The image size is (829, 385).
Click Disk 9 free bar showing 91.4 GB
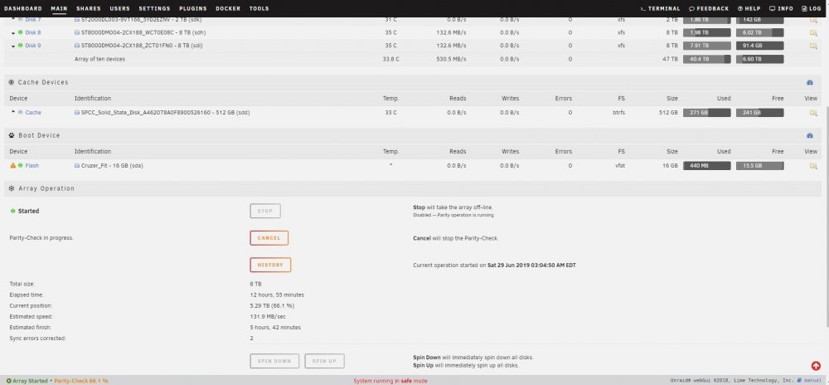(759, 46)
